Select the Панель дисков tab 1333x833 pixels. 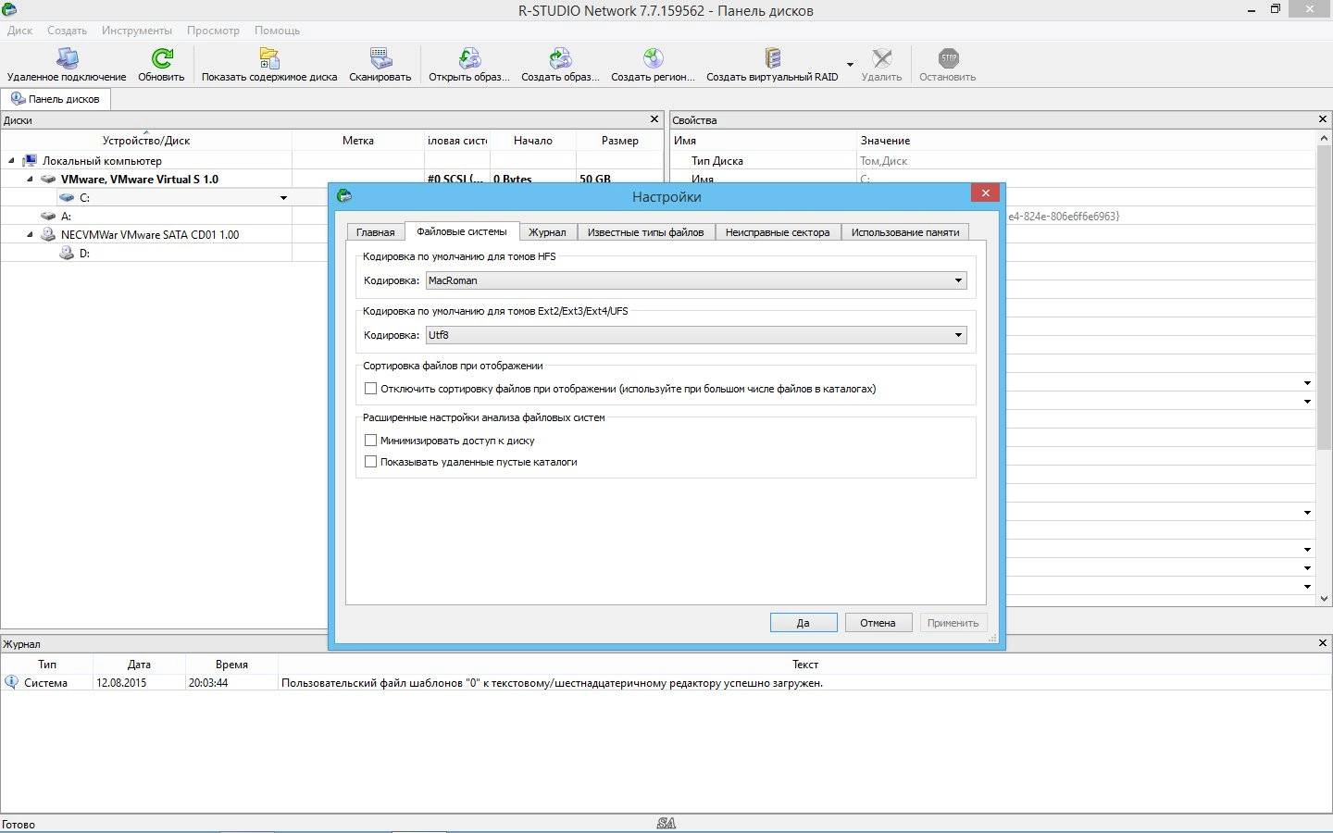click(56, 99)
